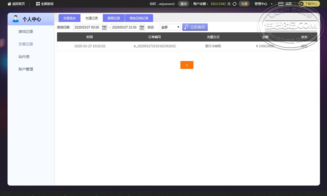This screenshot has height=196, width=327.
Task: Click the 下载中心 download icon
Action: 301,4
